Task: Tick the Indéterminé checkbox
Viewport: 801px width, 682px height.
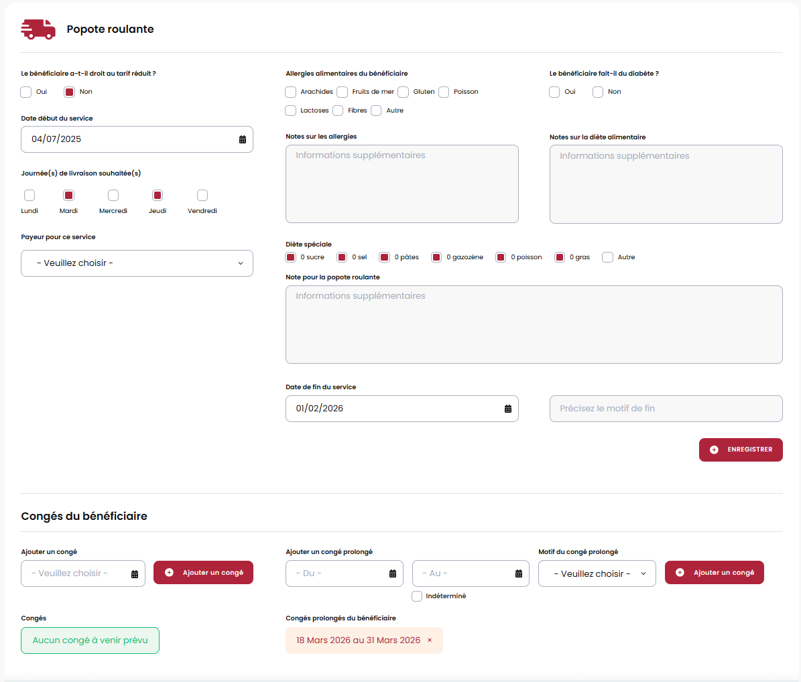Action: point(417,596)
